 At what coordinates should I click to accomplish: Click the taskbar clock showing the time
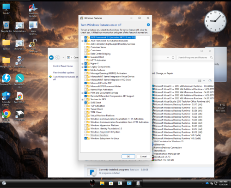point(223,183)
